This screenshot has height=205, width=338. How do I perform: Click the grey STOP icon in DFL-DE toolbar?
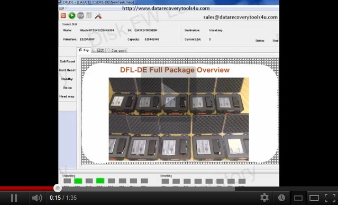click(80, 15)
